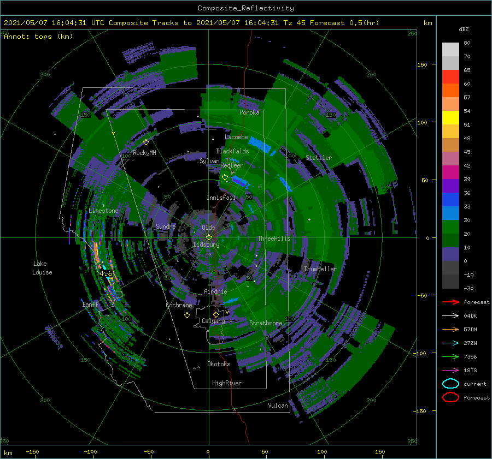
Task: Click the bright green 30-20 dBZ swatch
Action: click(450, 227)
